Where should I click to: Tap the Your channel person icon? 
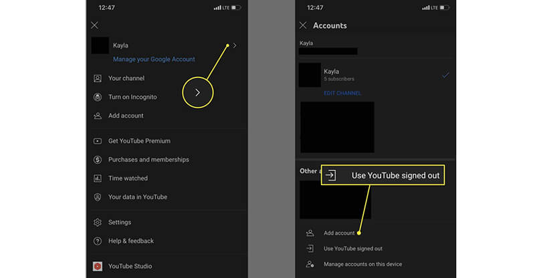click(98, 78)
